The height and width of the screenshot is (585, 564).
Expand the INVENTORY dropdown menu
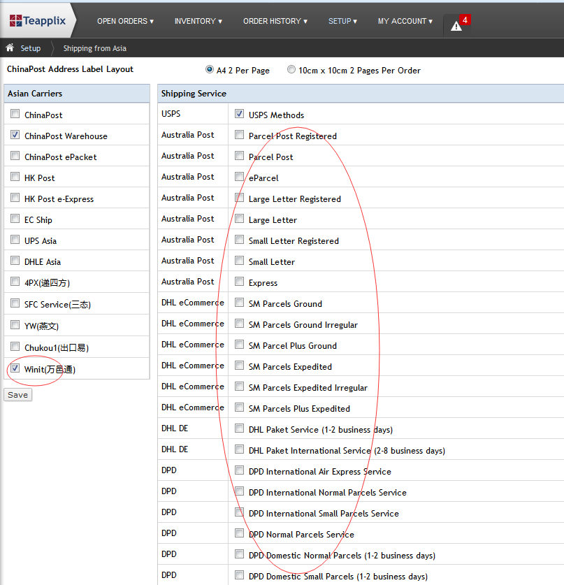(198, 21)
